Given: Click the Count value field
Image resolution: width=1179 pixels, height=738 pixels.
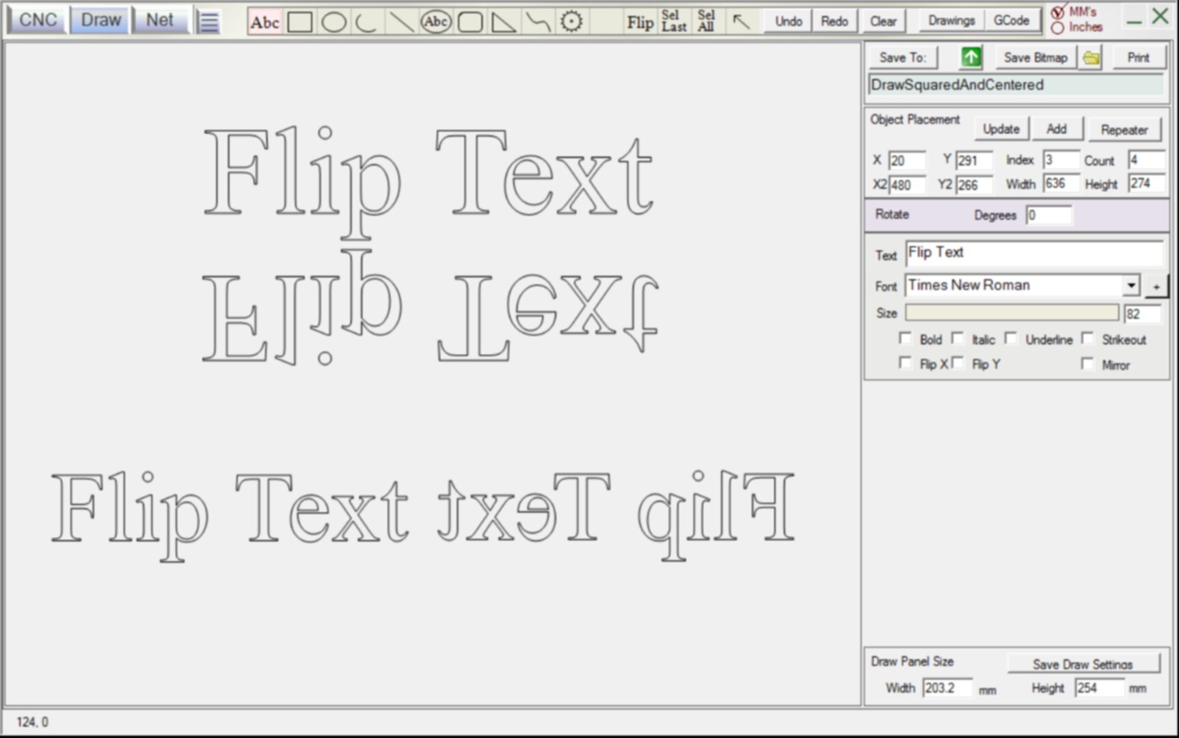Looking at the screenshot, I should (1146, 160).
